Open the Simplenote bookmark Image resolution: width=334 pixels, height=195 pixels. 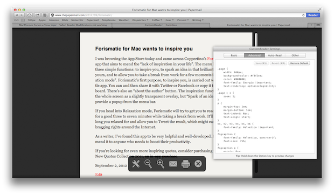click(x=109, y=20)
